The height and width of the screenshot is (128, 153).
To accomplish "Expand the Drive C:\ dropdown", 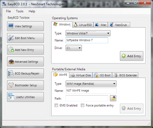I will pos(74,48).
